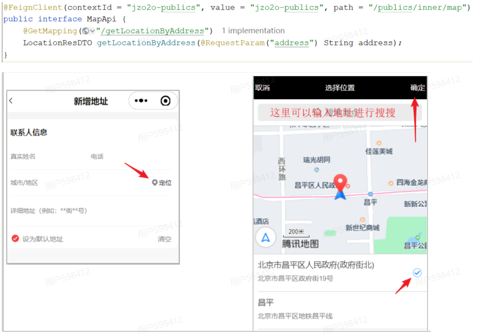The height and width of the screenshot is (336, 479).
Task: Click the 新增地址 page title
Action: pyautogui.click(x=91, y=101)
